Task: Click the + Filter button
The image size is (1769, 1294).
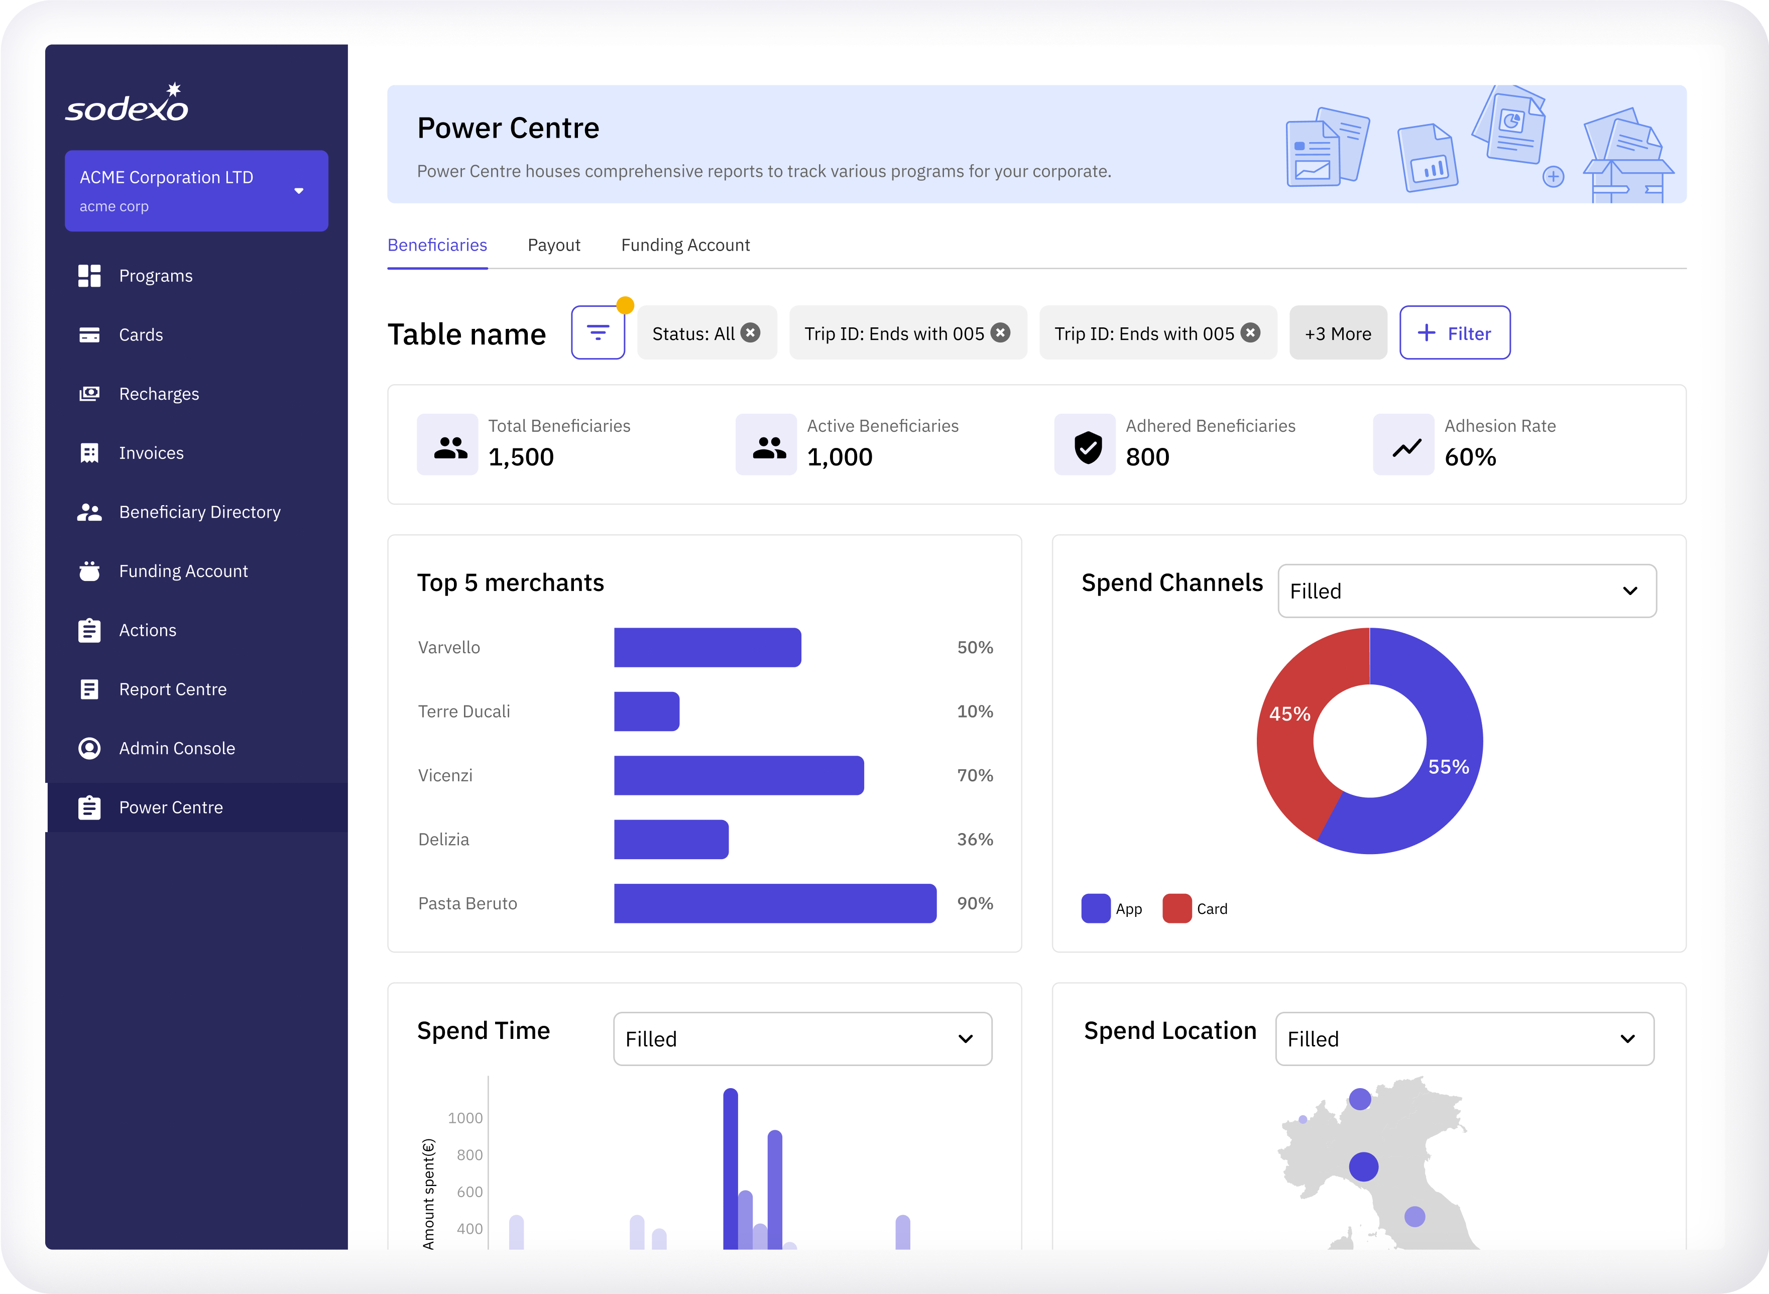Action: 1454,333
